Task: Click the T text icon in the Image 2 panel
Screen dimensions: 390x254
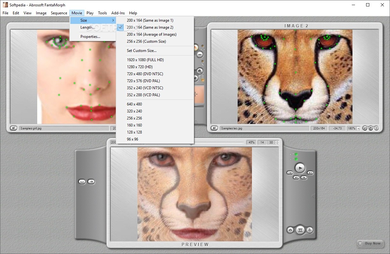Action: [x=376, y=128]
